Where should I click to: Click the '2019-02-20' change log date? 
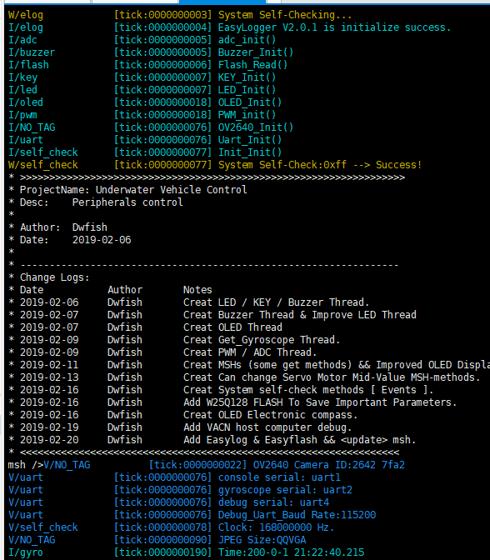pyautogui.click(x=49, y=440)
